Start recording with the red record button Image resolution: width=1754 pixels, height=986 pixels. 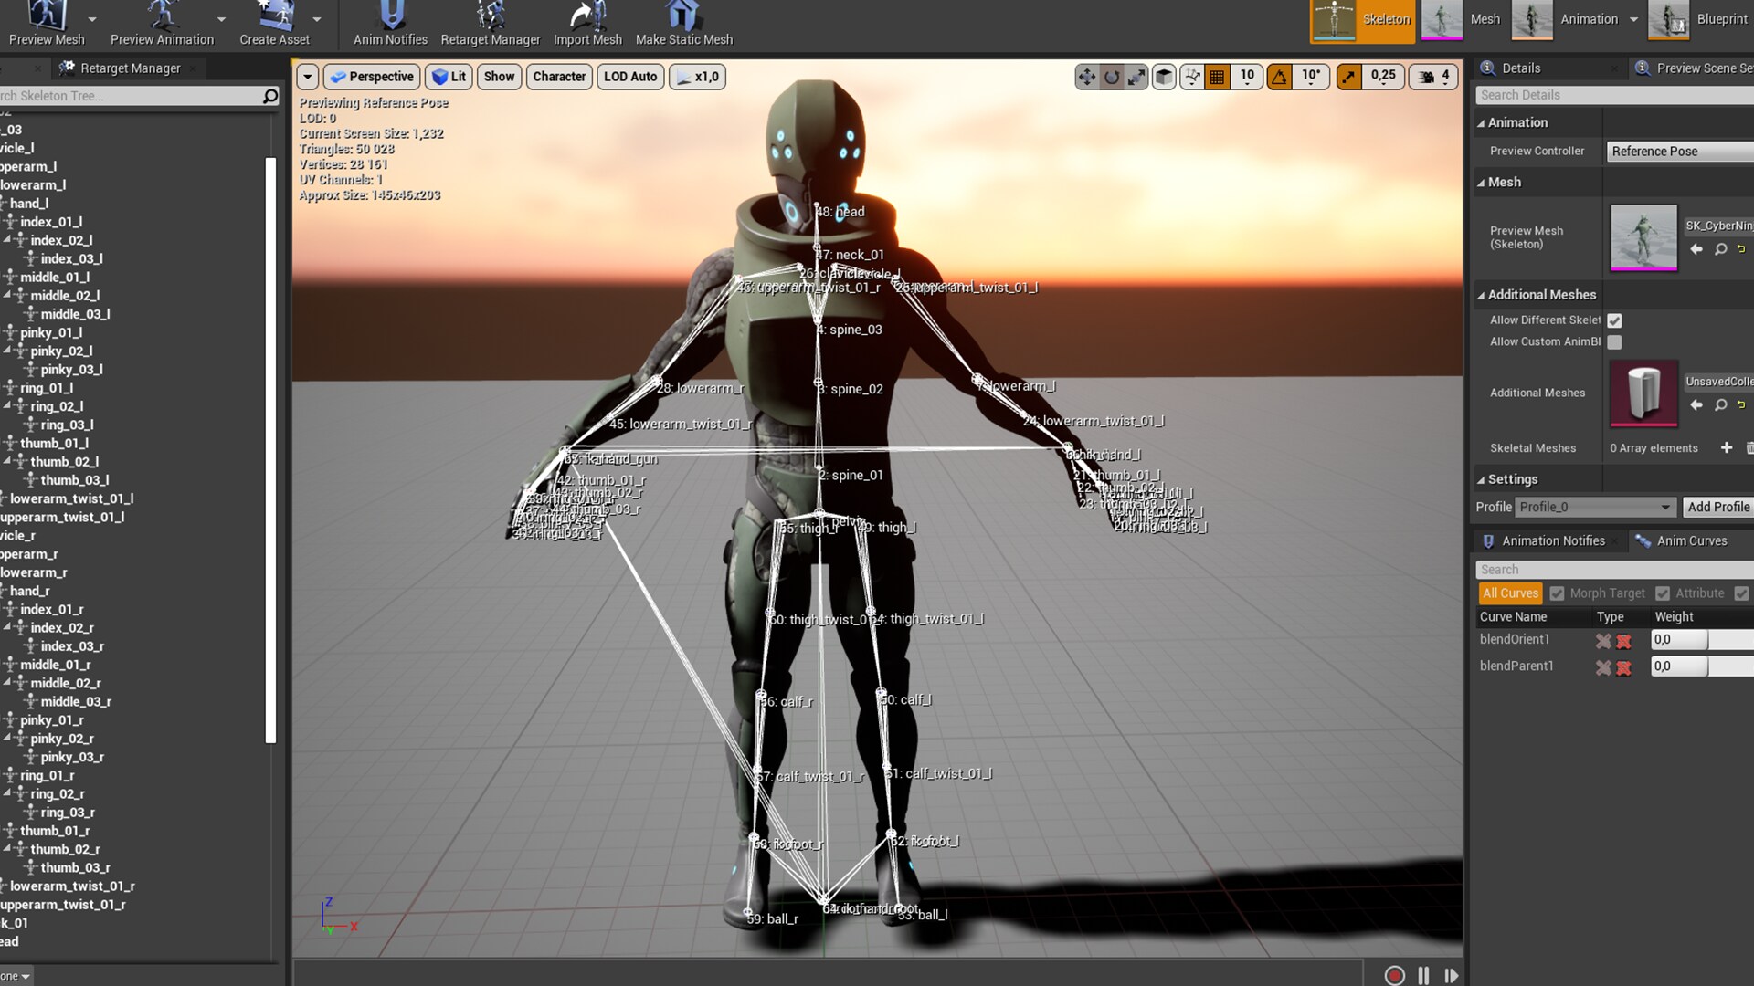tap(1393, 975)
